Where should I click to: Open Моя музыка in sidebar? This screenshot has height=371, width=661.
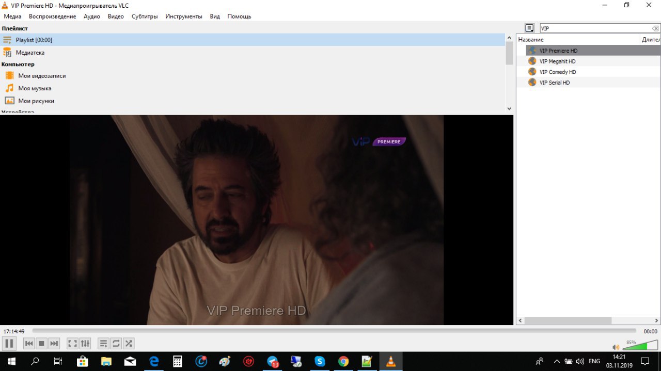253,88
